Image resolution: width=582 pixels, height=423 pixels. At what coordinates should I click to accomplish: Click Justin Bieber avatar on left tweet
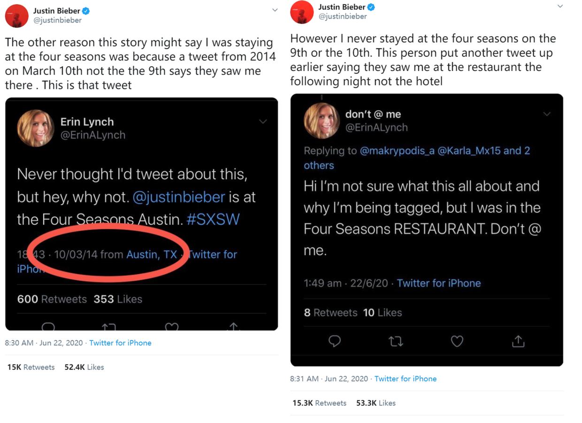point(16,16)
